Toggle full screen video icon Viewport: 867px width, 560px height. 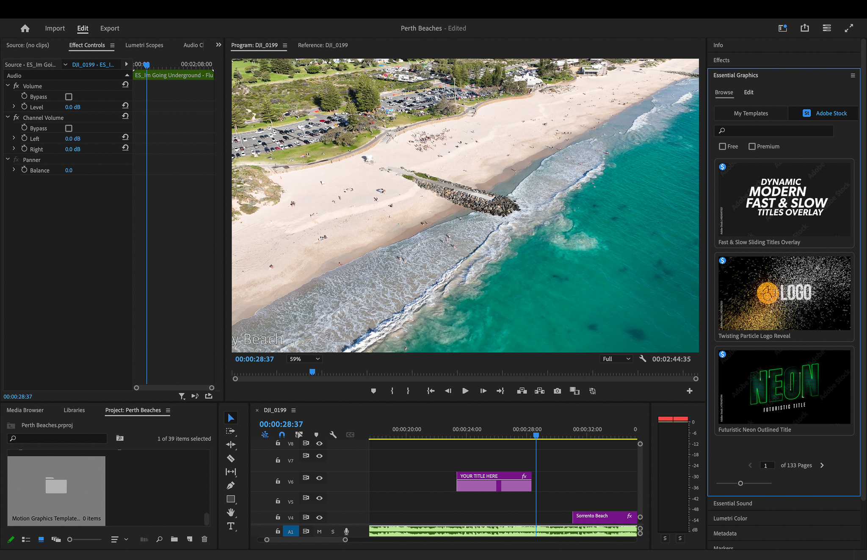click(849, 28)
